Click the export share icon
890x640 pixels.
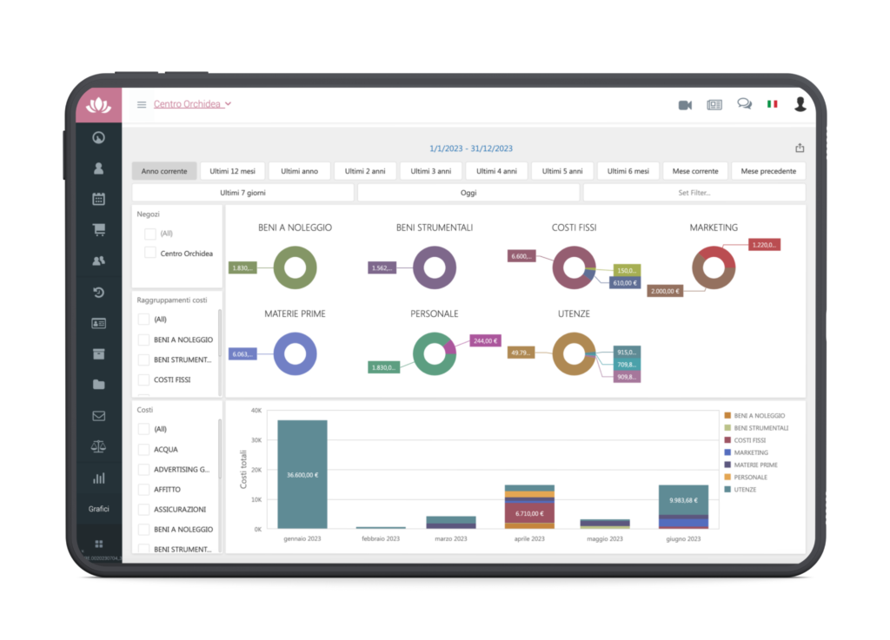click(800, 148)
